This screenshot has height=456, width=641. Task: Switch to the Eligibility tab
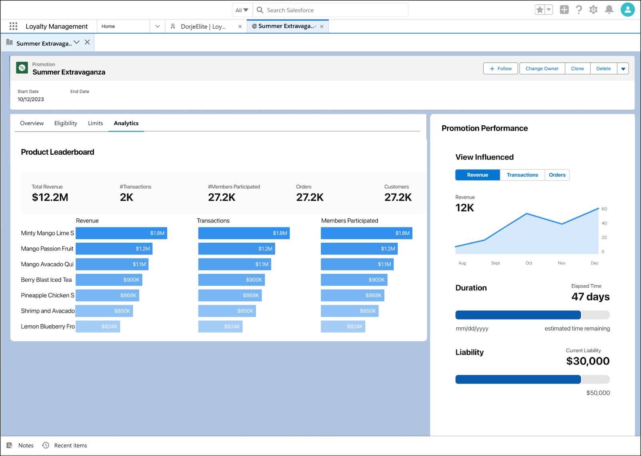(66, 123)
